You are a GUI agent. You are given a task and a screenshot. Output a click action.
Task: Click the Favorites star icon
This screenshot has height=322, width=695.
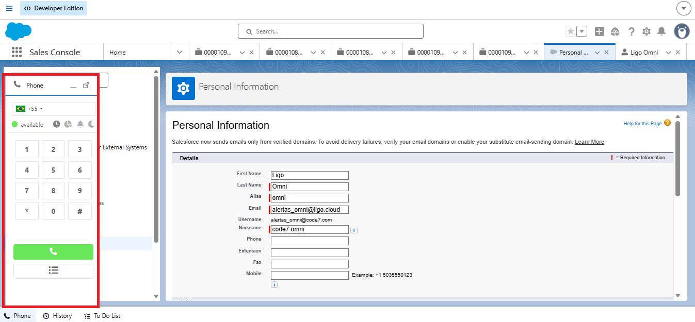click(571, 31)
